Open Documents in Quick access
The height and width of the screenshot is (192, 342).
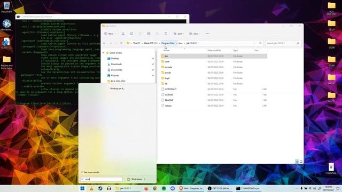[116, 70]
